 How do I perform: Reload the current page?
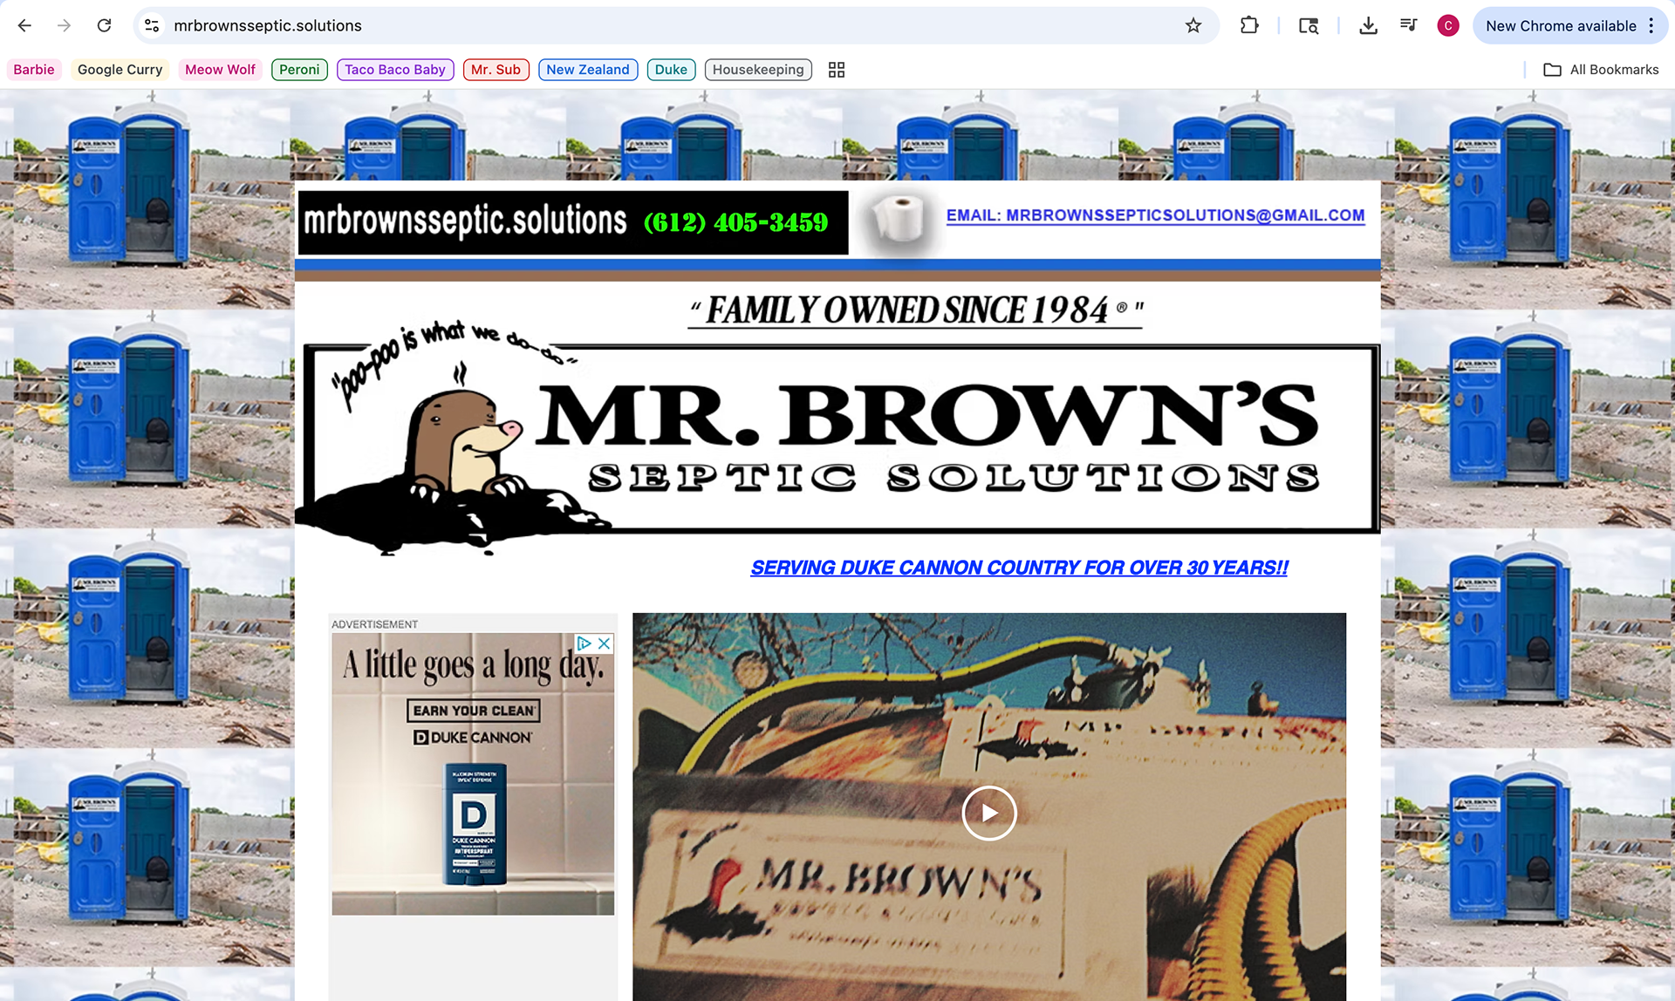(x=104, y=26)
